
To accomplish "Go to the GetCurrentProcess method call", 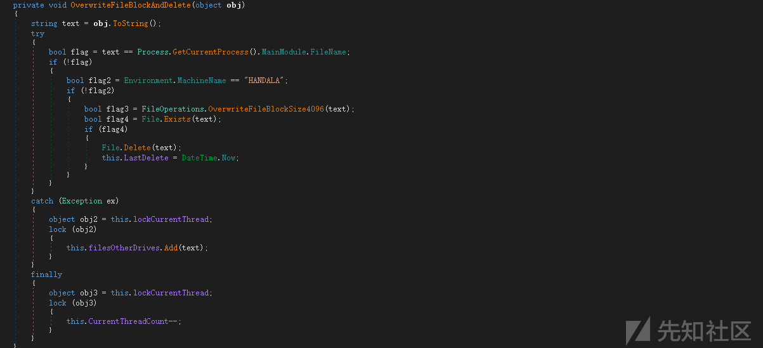I will coord(212,52).
